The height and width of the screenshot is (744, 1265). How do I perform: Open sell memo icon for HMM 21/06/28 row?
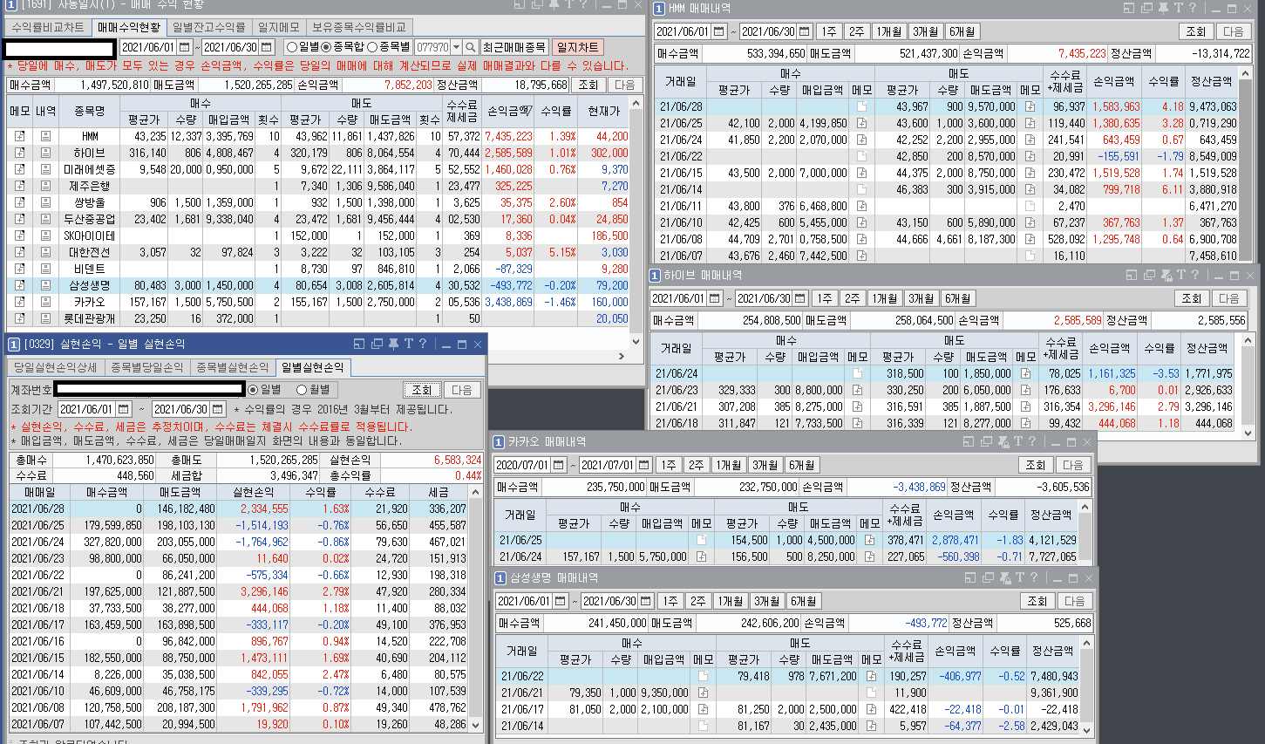click(1030, 106)
